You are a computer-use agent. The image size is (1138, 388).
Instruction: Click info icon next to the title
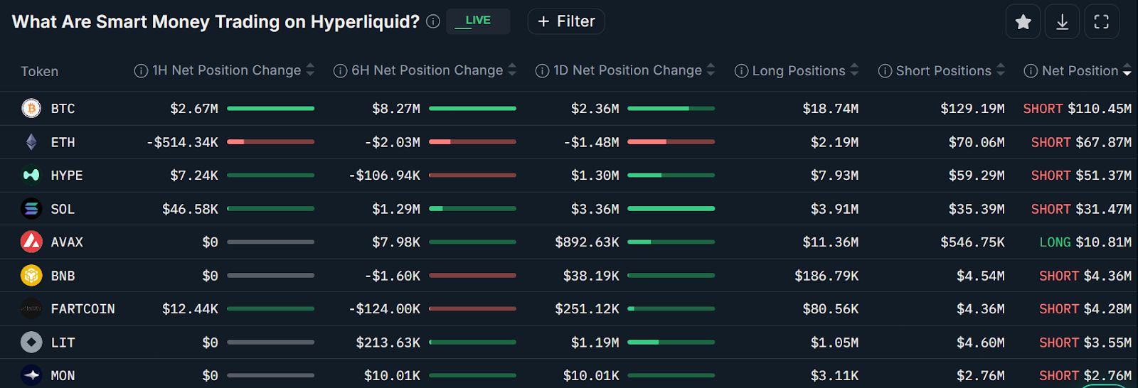(x=432, y=22)
